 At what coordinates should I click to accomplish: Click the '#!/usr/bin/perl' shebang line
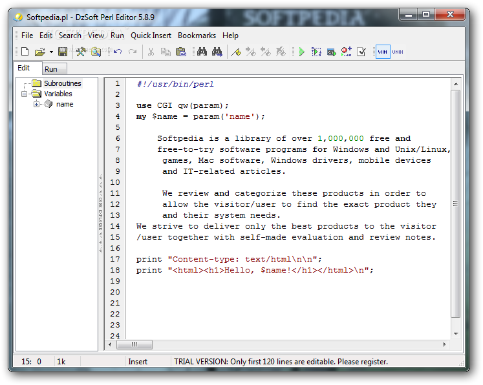point(175,85)
